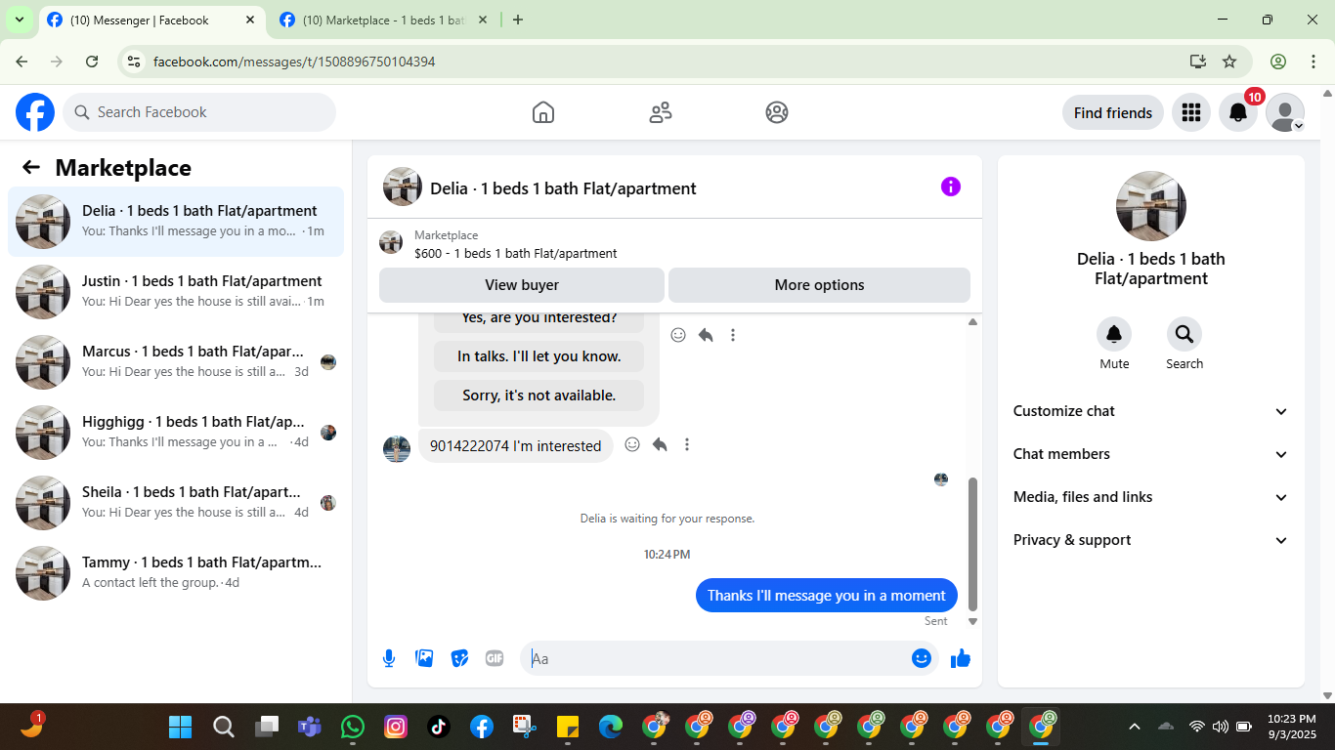1335x750 pixels.
Task: Click the "$600 - 1 beds 1 bath Flat/apartment" listing
Action: click(515, 253)
